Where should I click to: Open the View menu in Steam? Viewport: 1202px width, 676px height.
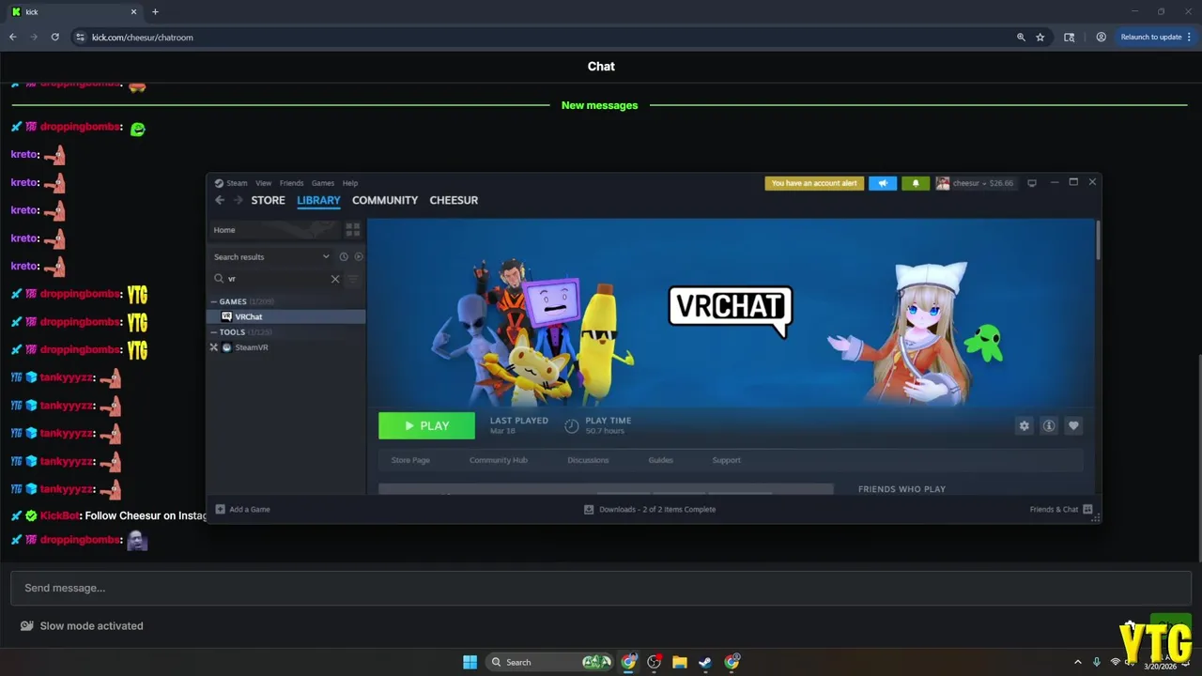tap(264, 183)
